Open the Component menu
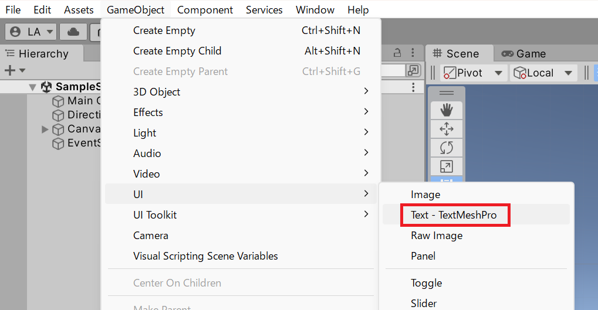This screenshot has width=598, height=310. pyautogui.click(x=205, y=9)
